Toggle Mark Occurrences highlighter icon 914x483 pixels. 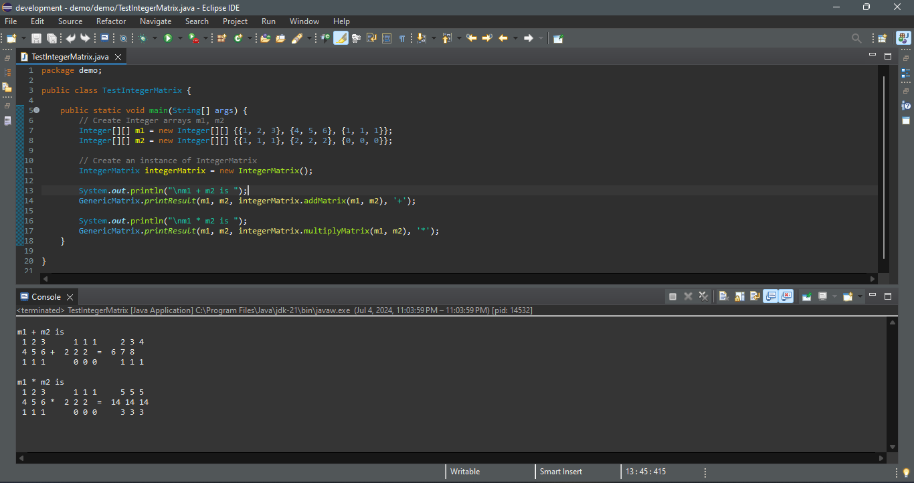tap(341, 38)
